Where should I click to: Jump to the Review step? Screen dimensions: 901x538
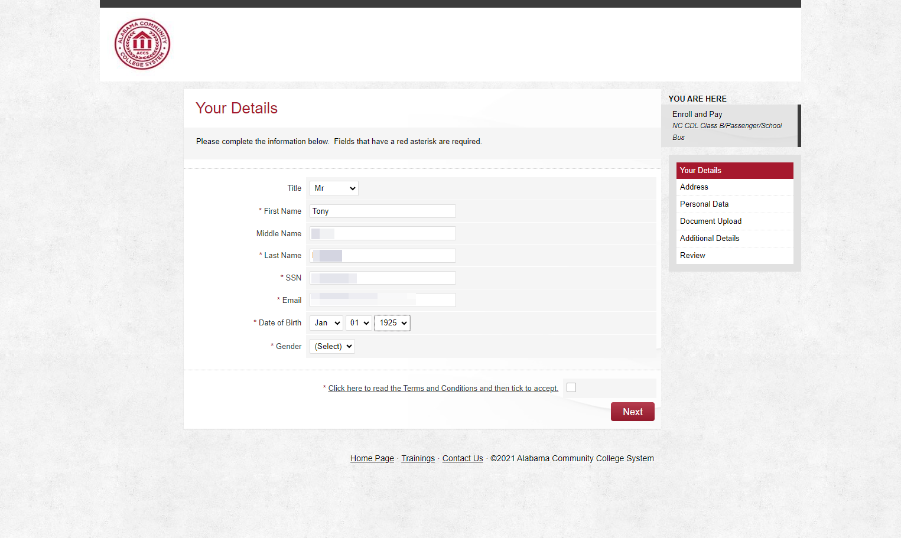pos(734,256)
